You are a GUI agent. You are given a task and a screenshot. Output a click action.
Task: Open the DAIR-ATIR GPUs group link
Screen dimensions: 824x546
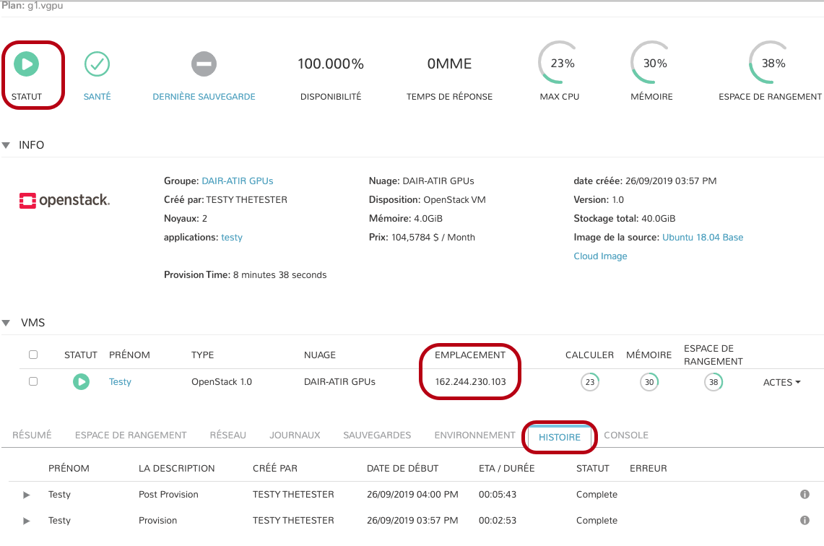[x=237, y=181]
